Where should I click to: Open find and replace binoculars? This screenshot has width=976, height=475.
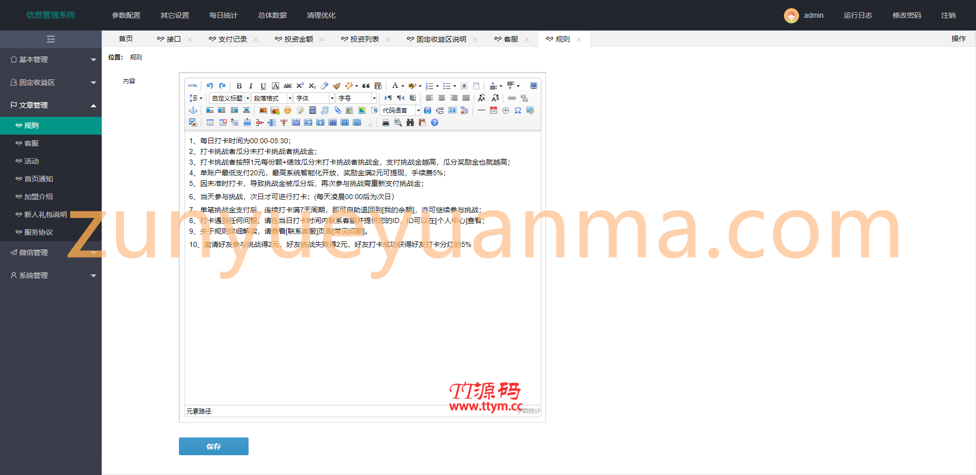[x=410, y=122]
